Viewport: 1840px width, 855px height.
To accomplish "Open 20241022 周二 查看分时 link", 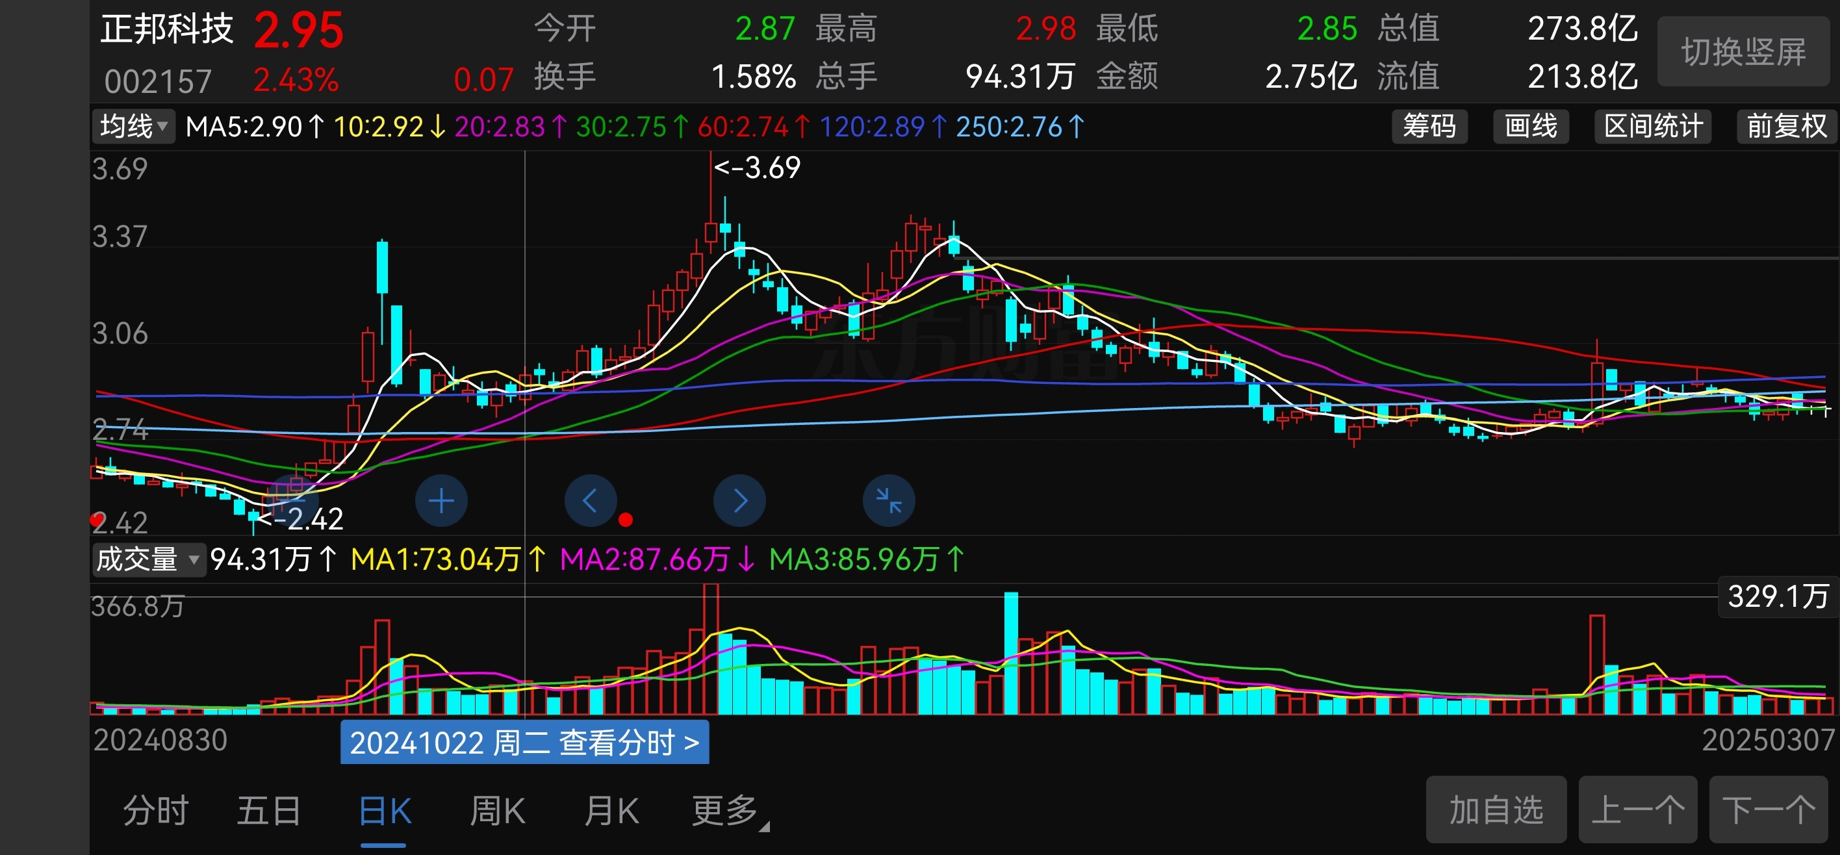I will tap(524, 743).
